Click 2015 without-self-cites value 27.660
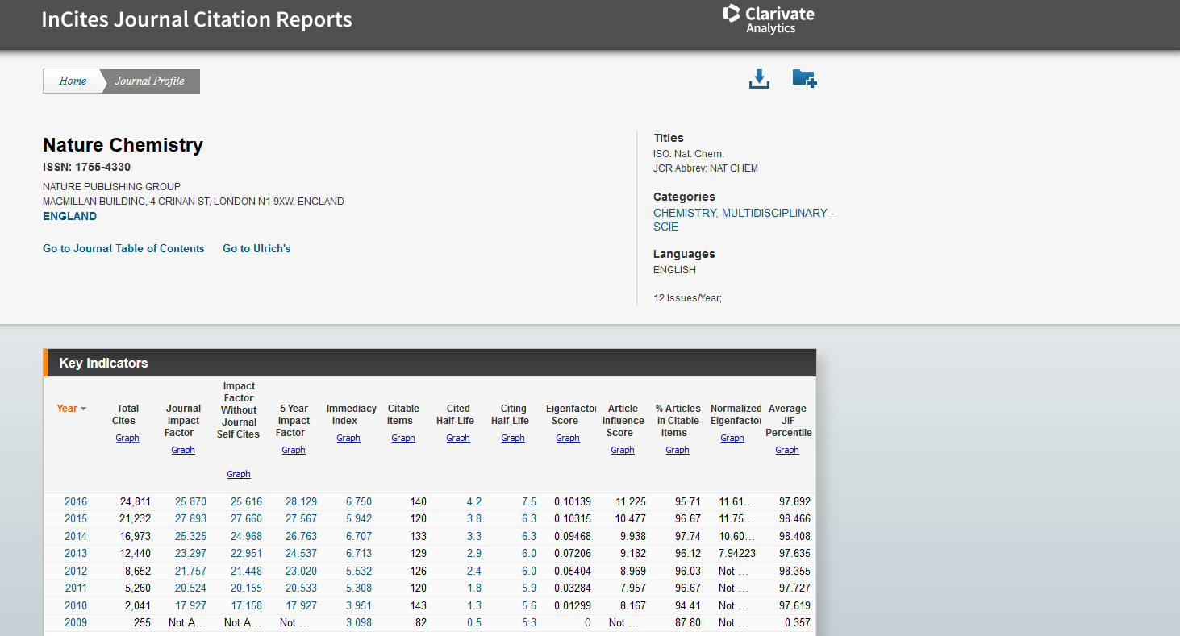Image resolution: width=1180 pixels, height=636 pixels. pyautogui.click(x=246, y=518)
